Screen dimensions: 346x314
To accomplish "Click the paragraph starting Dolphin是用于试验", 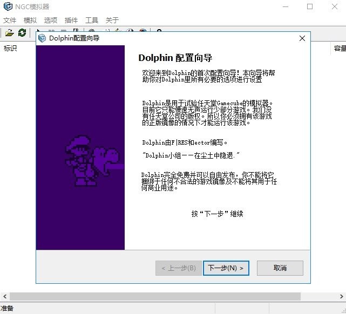I will pos(207,113).
